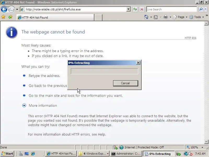
Task: Select the 0% Extracting taskbar button
Action: [159, 154]
